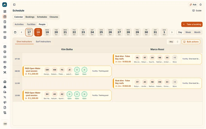Select the Surf instructors tab

[43, 42]
